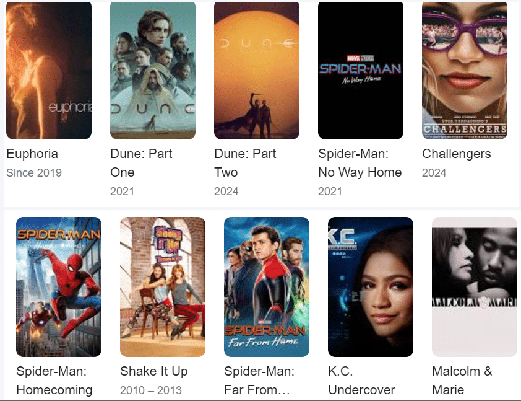This screenshot has height=401, width=521.
Task: Open the Dune: Part One title text
Action: pos(141,163)
